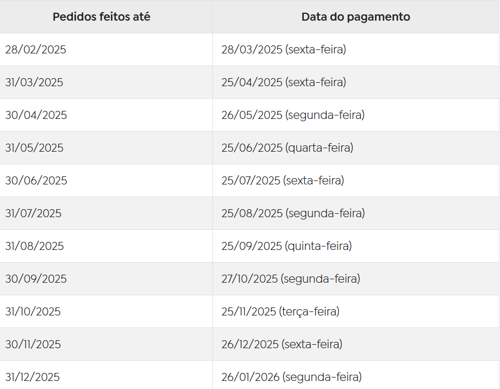Select the 25/09/2025 (quinta-feira) payment cell
Viewport: 500px width, 389px height.
(356, 246)
